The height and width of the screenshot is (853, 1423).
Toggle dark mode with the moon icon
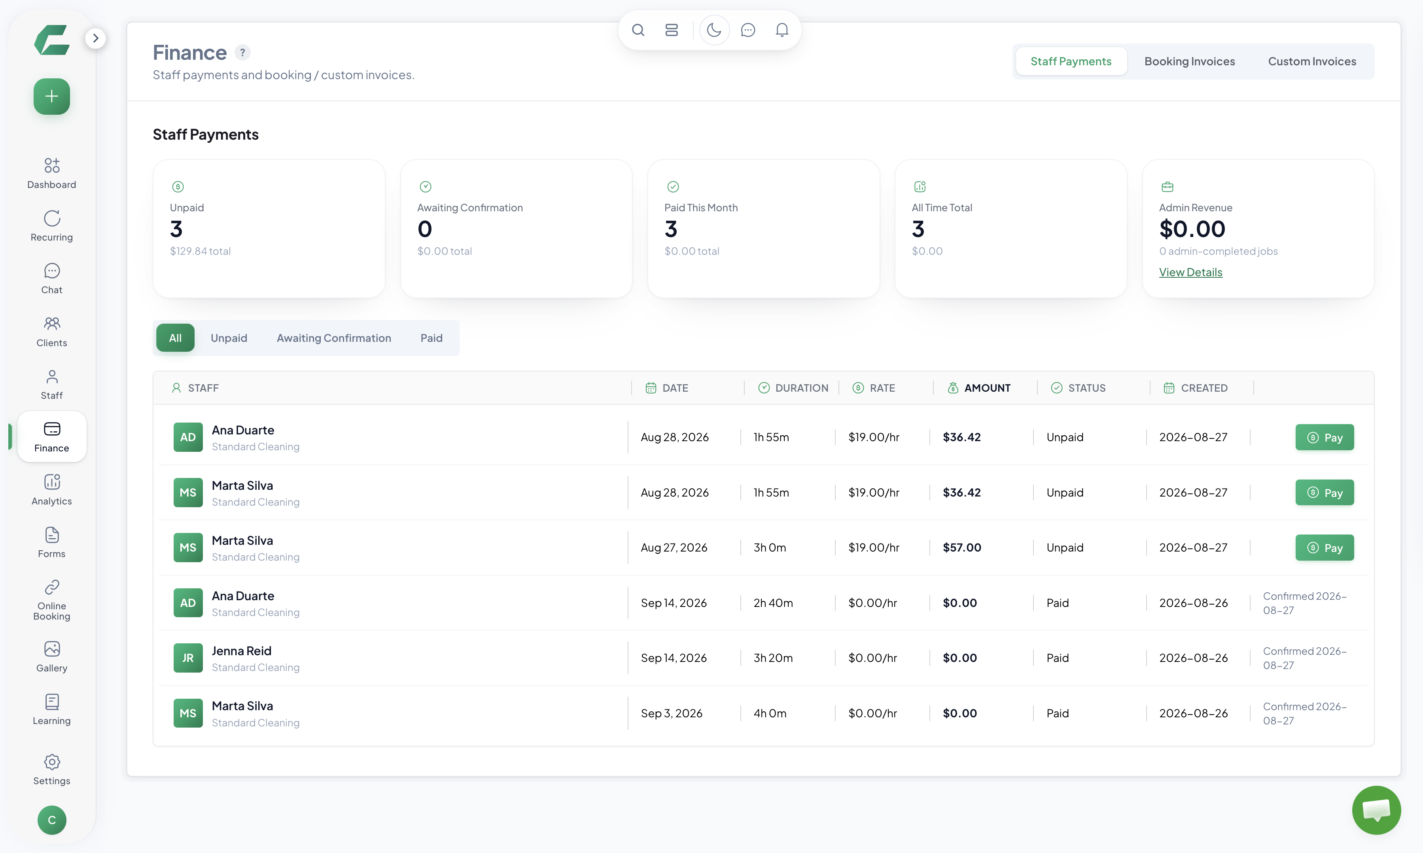(x=714, y=30)
